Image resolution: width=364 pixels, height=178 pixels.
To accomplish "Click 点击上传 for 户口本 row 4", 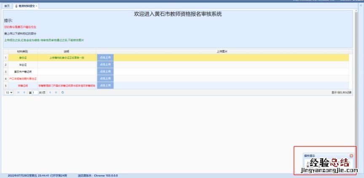I will tap(105, 79).
